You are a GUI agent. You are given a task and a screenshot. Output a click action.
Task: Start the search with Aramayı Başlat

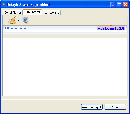(x=92, y=107)
